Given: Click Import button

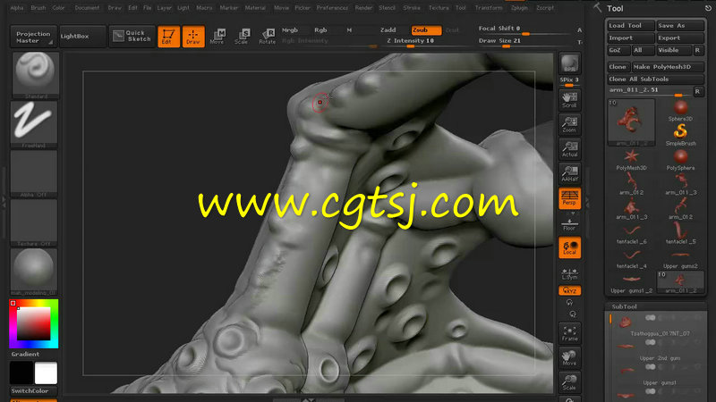Looking at the screenshot, I should point(631,38).
